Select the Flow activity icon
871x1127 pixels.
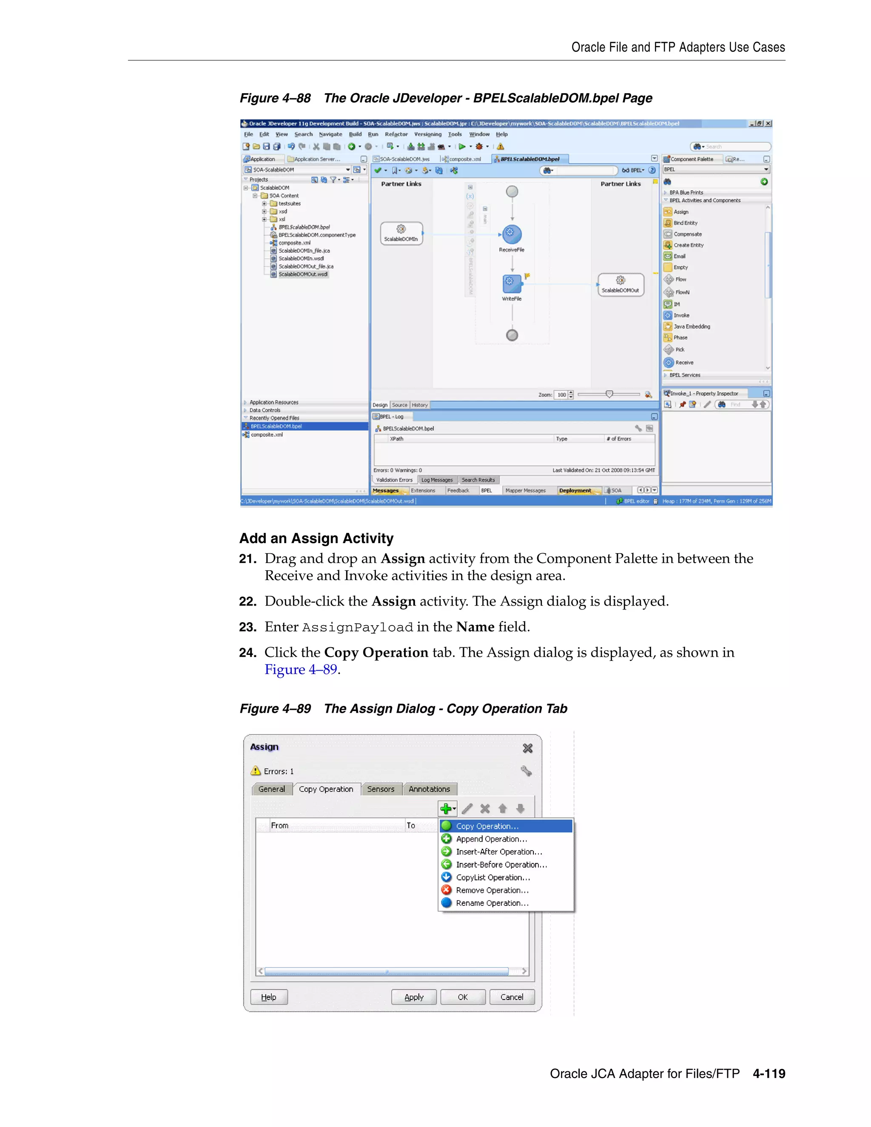pos(669,279)
